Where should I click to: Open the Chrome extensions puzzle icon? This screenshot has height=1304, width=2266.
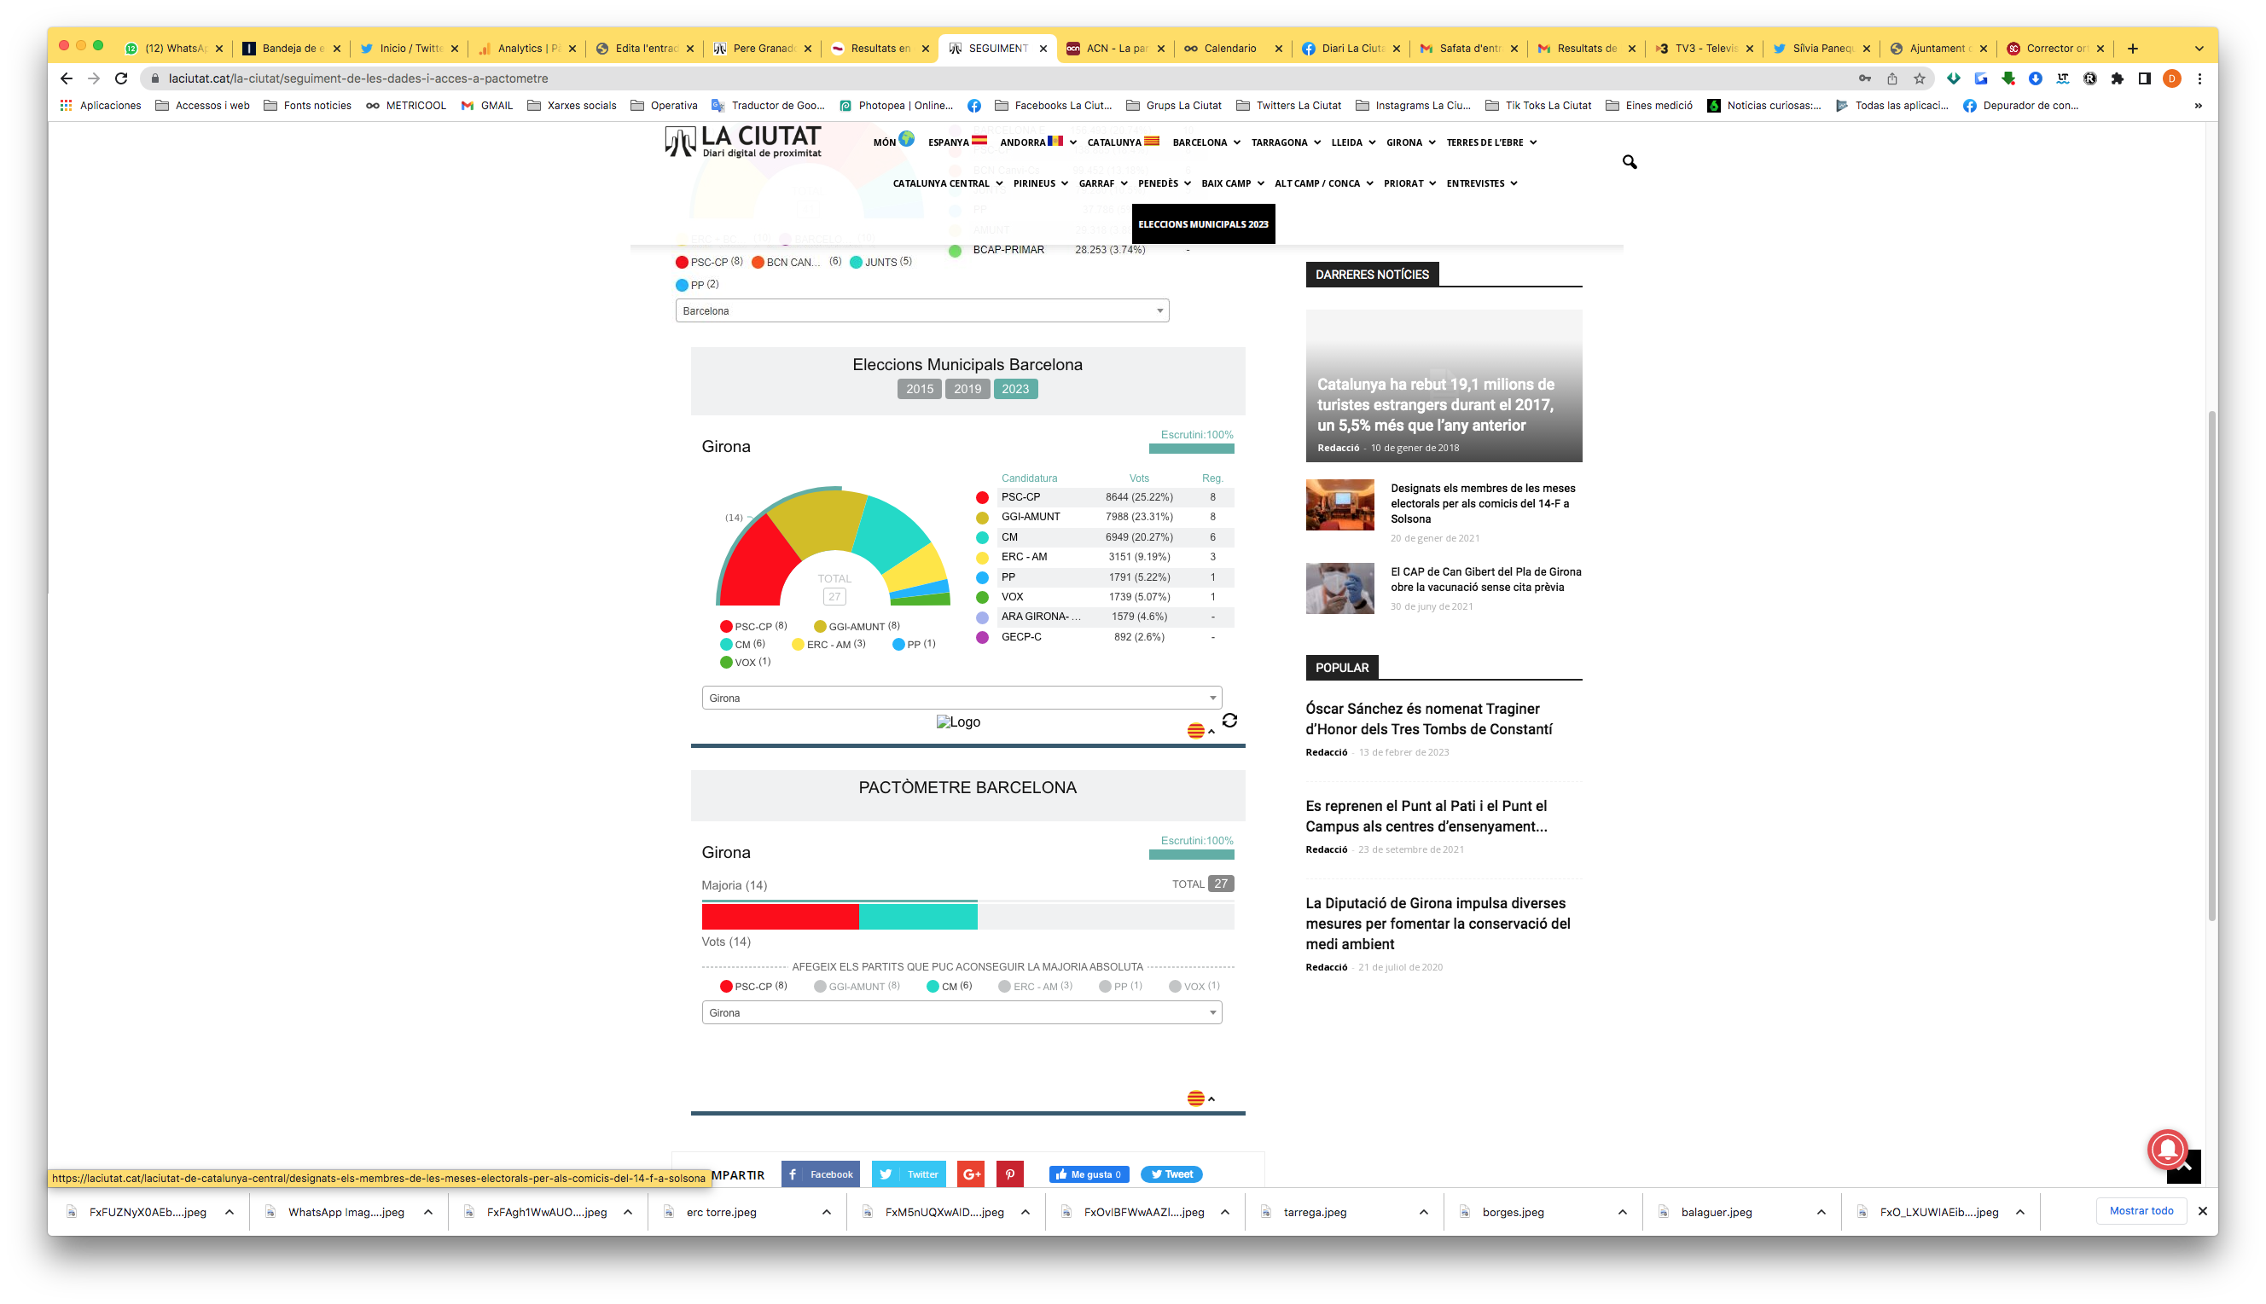[2118, 78]
